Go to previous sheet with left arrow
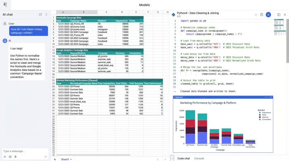 tap(158, 159)
